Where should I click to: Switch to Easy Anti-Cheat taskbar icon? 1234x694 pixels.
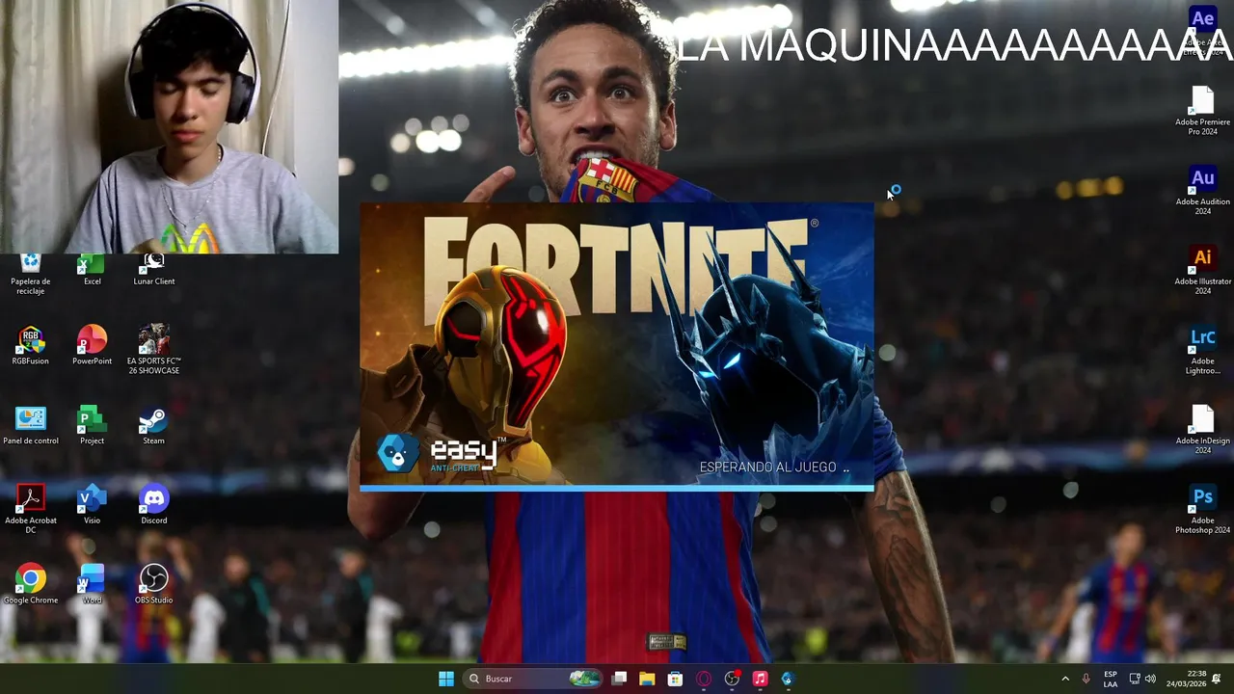788,679
